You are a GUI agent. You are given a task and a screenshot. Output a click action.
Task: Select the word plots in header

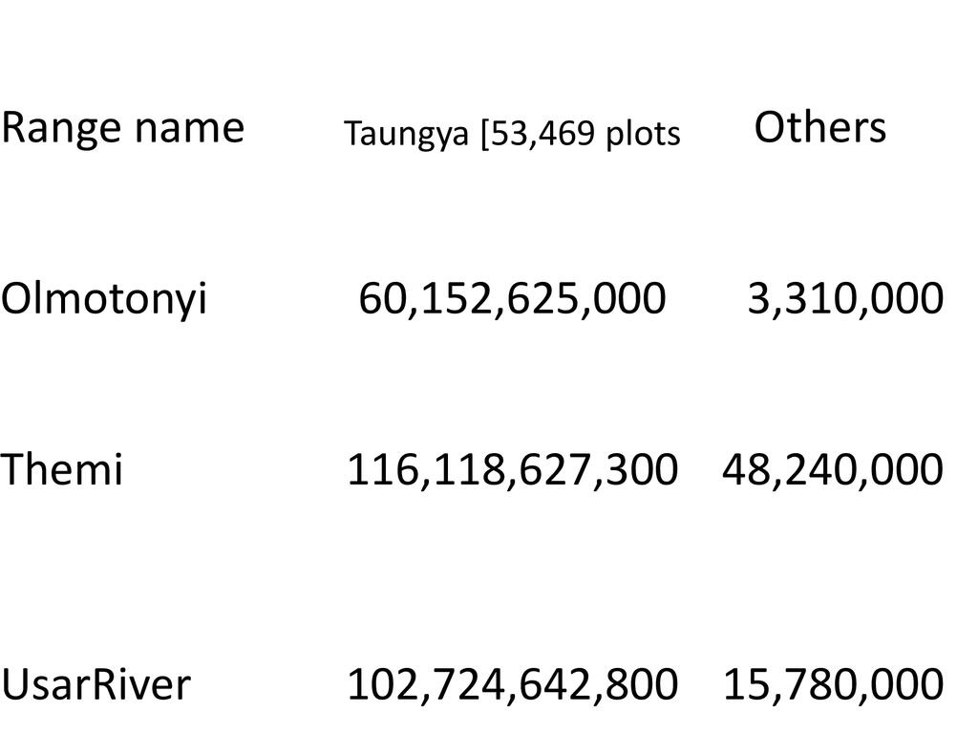pyautogui.click(x=645, y=136)
